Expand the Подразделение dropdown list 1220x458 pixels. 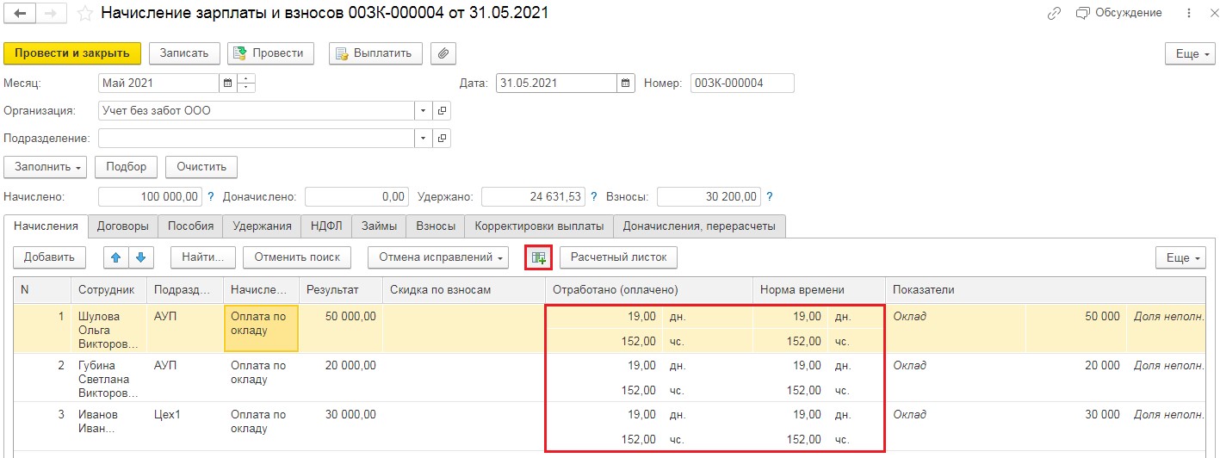pos(423,139)
